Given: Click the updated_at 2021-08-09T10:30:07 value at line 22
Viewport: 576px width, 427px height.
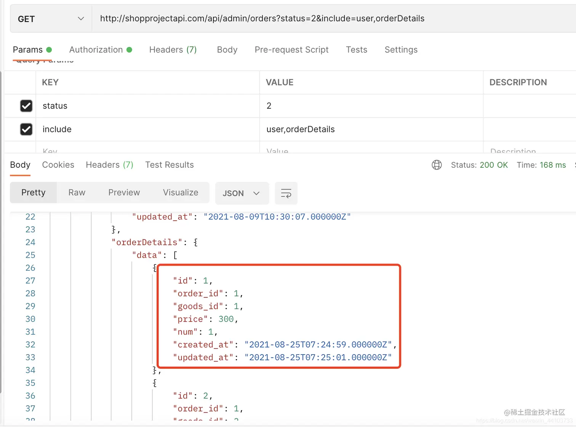Looking at the screenshot, I should tap(277, 217).
